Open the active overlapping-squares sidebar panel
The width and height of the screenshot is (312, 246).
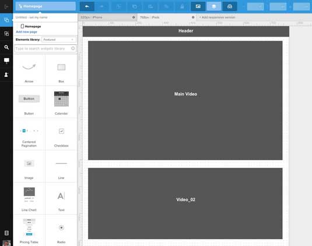click(x=6, y=20)
